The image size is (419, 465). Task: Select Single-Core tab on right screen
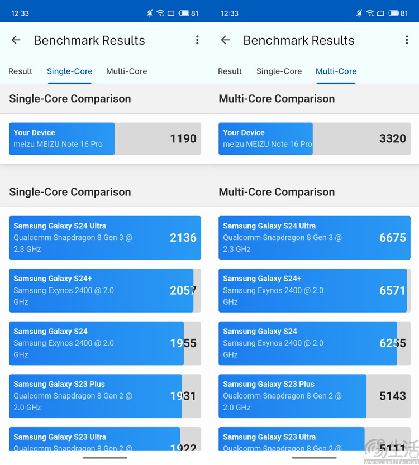point(279,71)
